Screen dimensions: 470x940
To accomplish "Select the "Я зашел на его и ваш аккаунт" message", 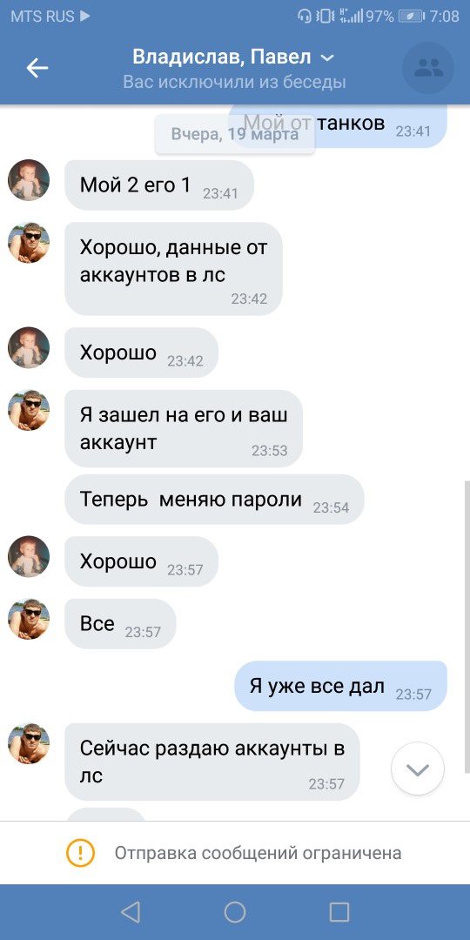I will [184, 428].
